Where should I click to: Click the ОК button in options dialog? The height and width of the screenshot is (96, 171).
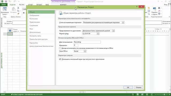click(x=128, y=87)
